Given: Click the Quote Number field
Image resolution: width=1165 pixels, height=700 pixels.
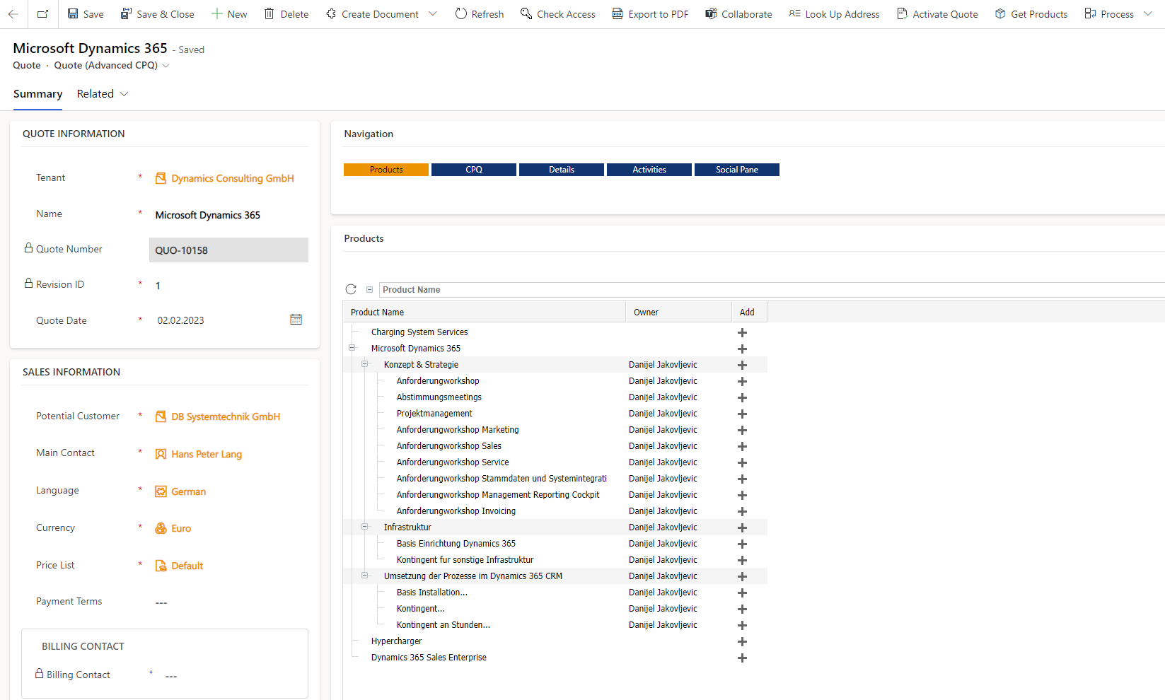Looking at the screenshot, I should [228, 250].
